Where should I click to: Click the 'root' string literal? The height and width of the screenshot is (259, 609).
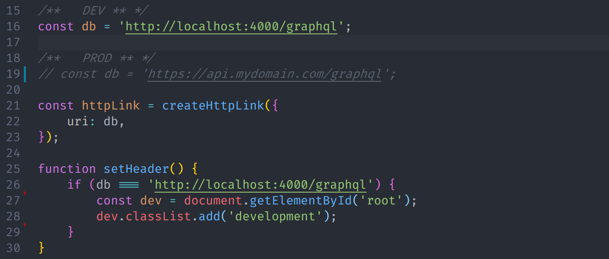click(381, 201)
